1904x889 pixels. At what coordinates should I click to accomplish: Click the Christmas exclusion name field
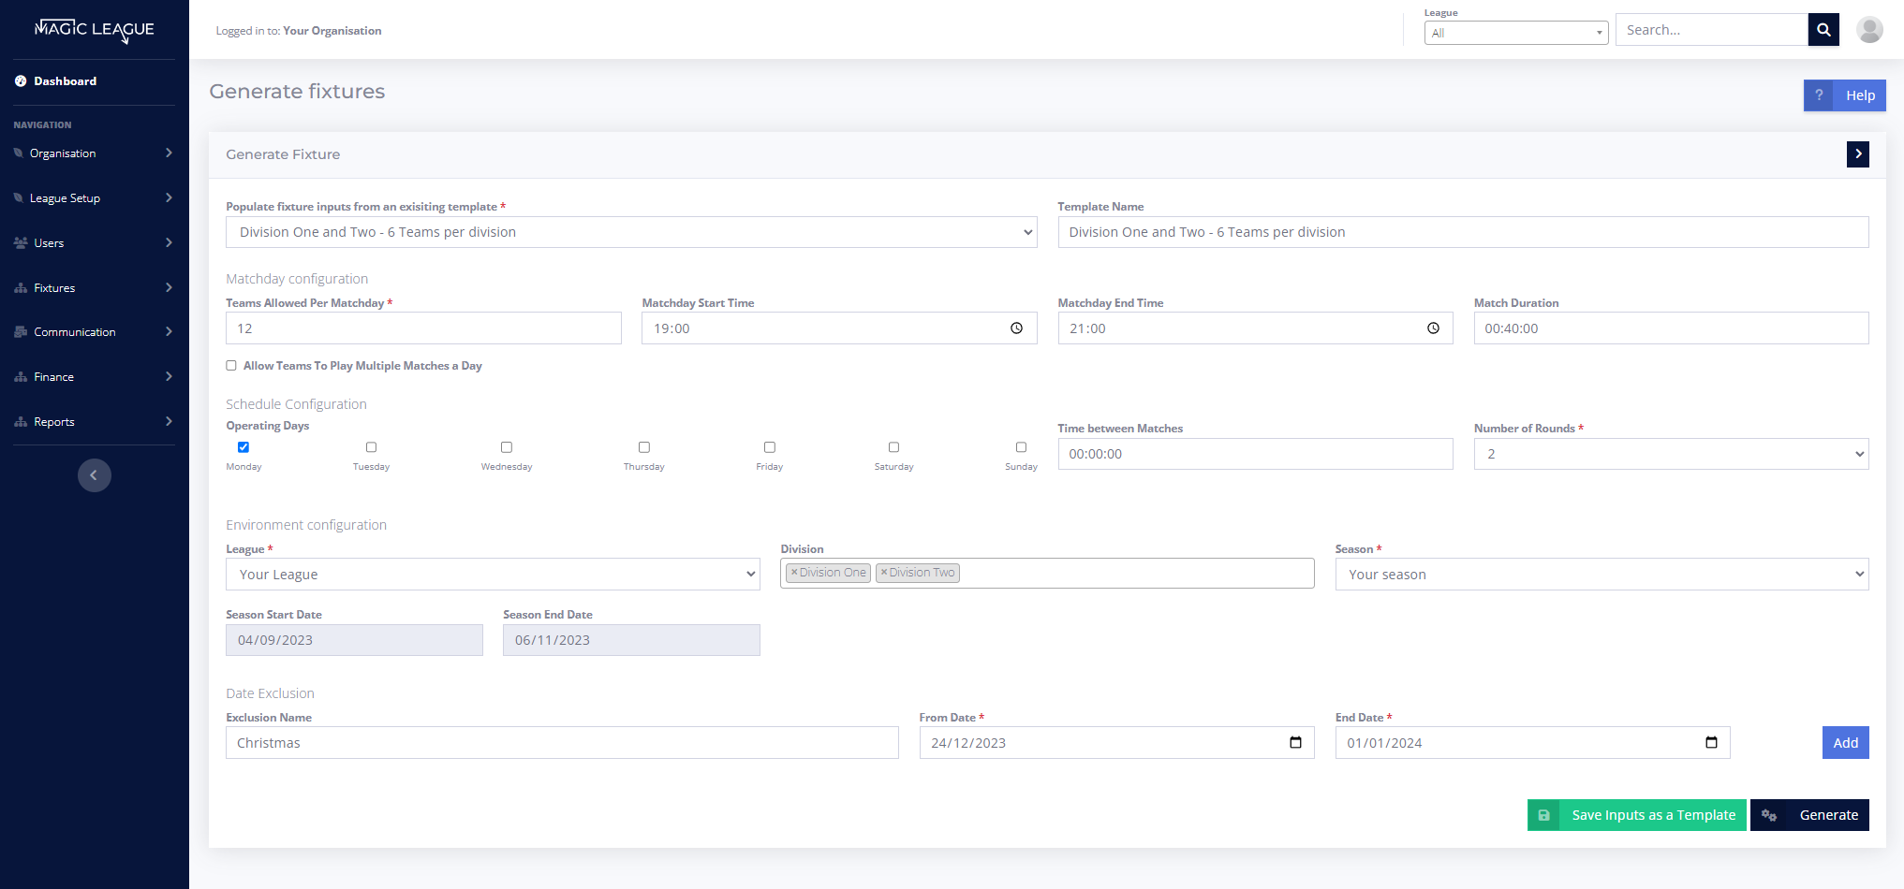point(561,742)
